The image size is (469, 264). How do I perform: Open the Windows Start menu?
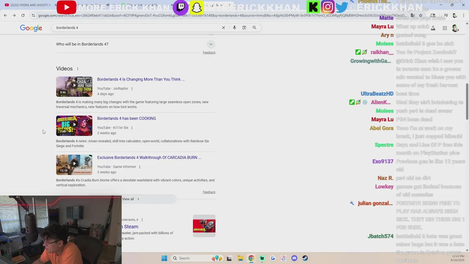point(164,258)
